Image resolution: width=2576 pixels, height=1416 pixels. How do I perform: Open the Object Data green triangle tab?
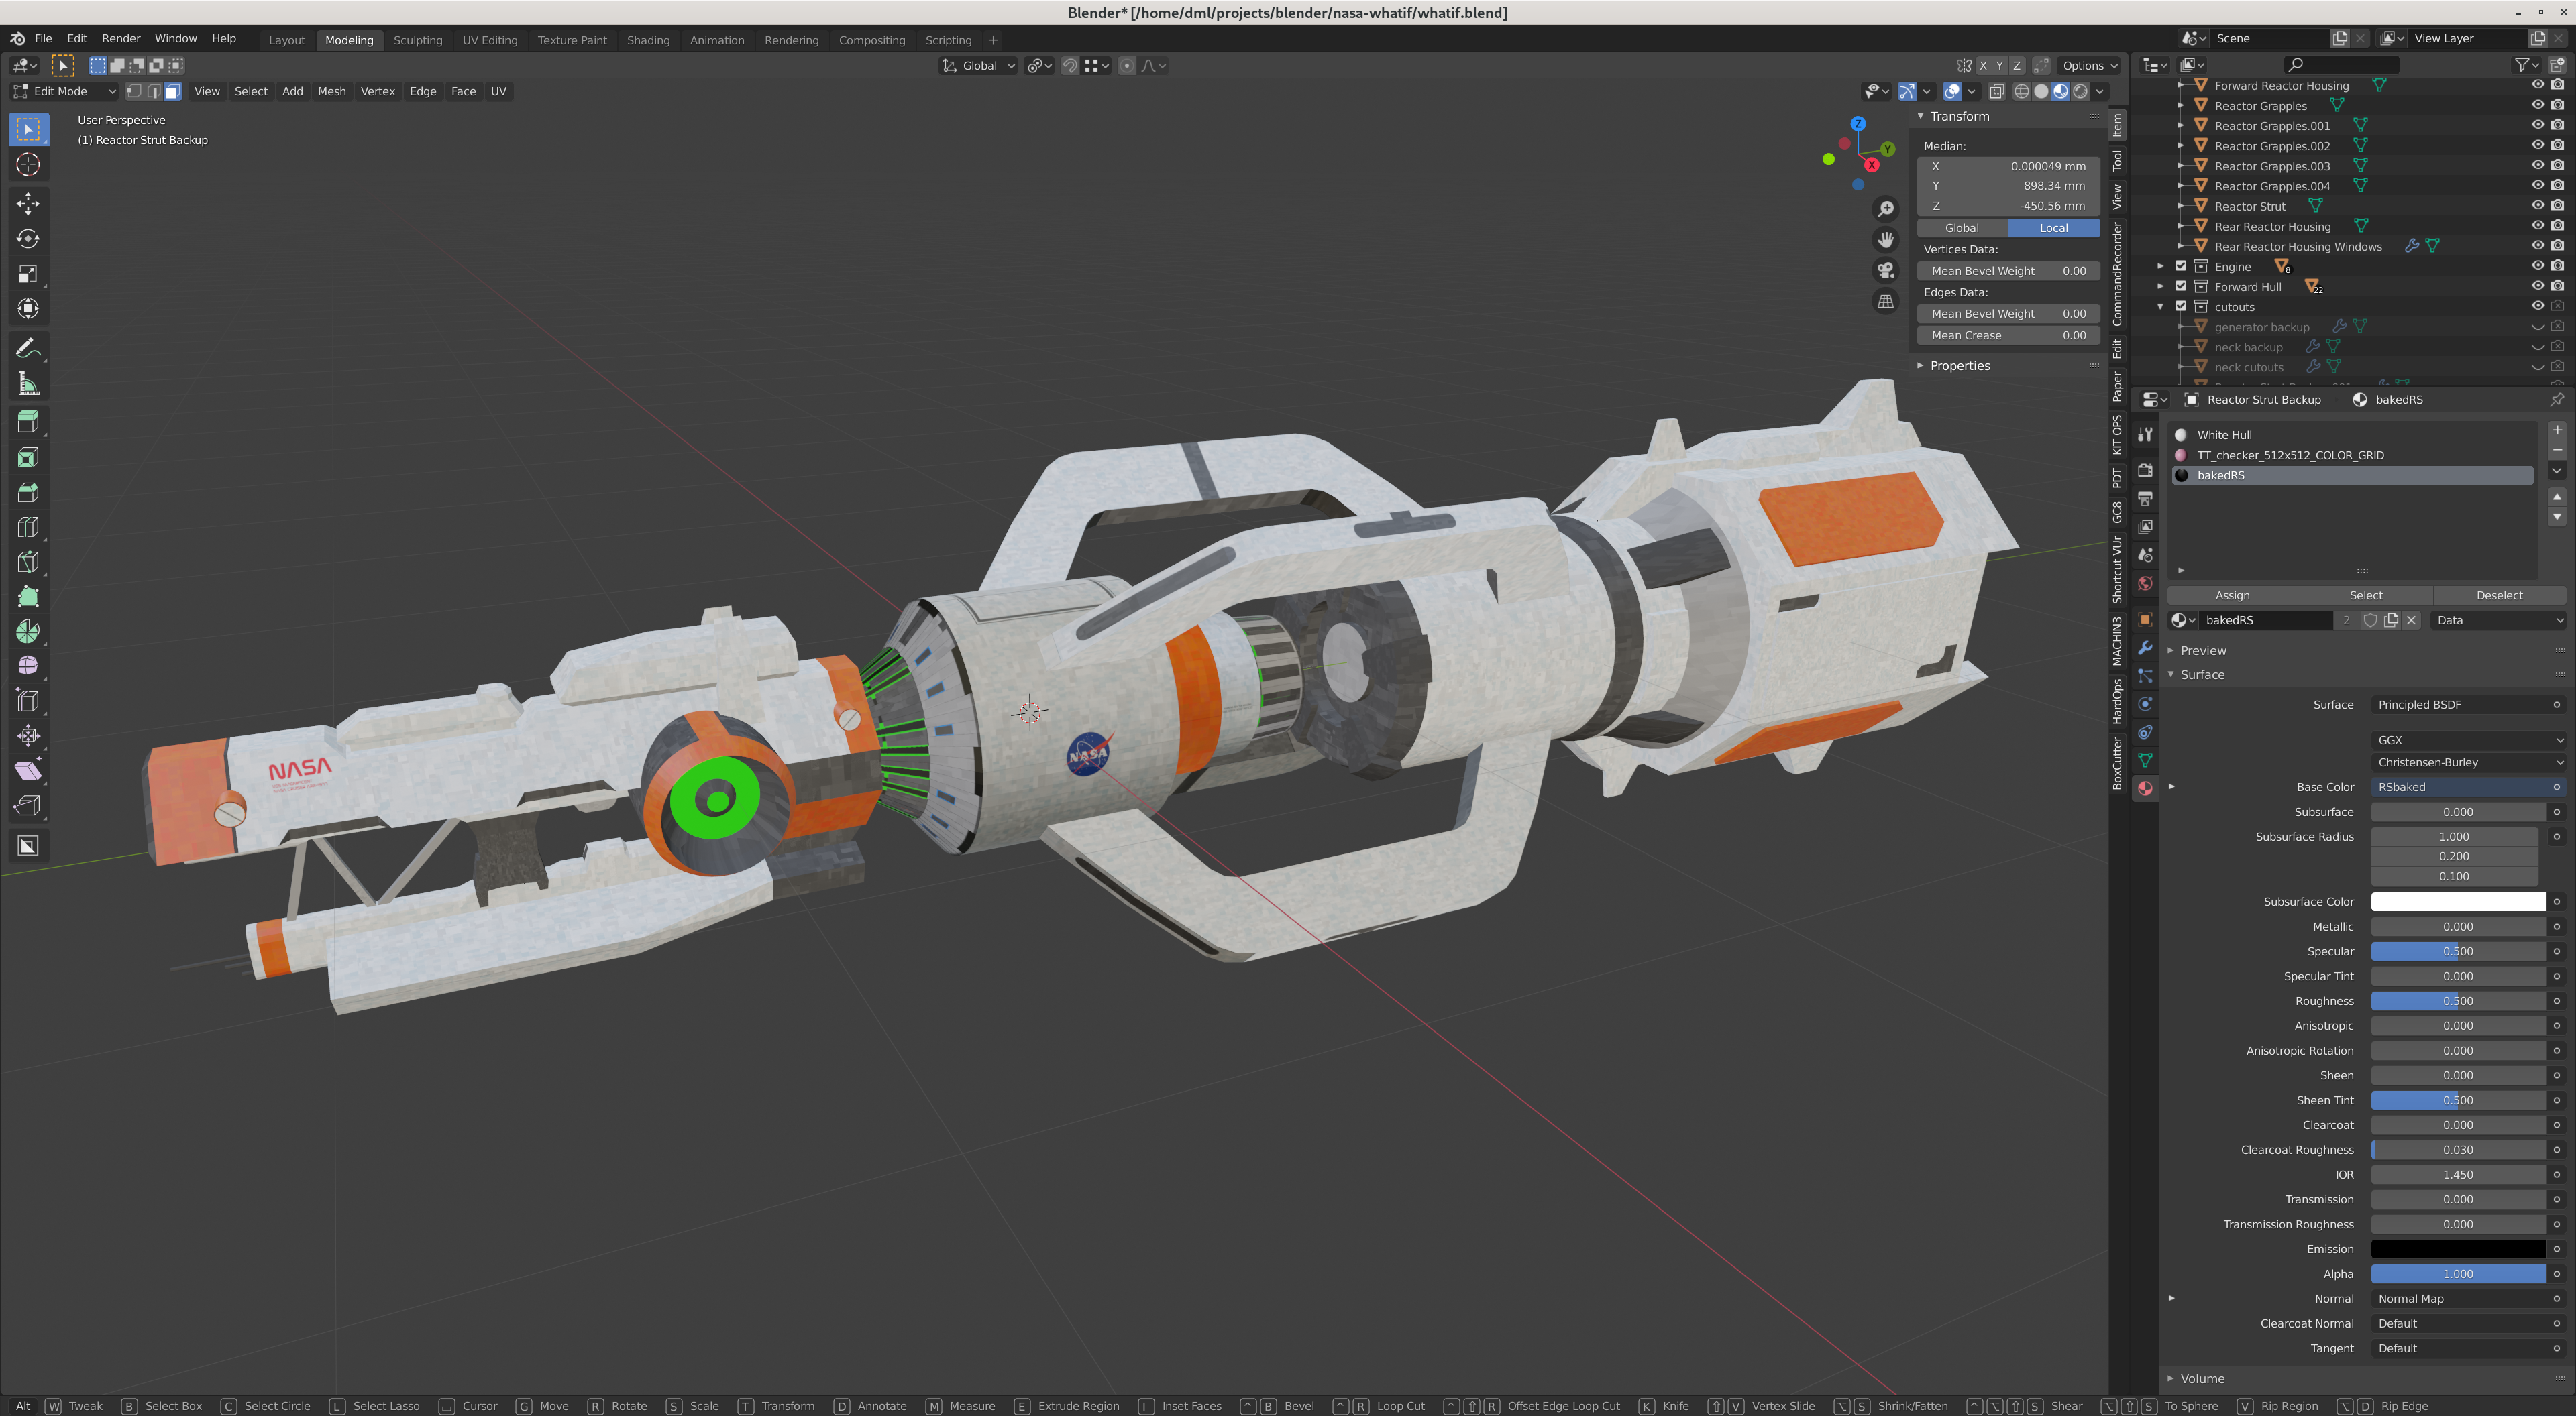[x=2145, y=760]
